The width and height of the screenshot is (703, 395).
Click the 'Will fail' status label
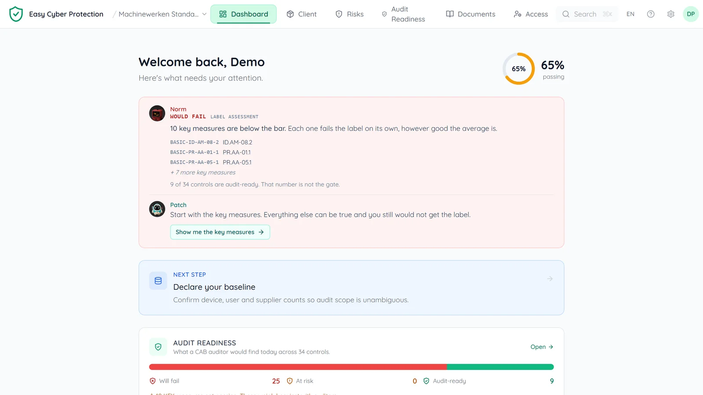pos(169,381)
